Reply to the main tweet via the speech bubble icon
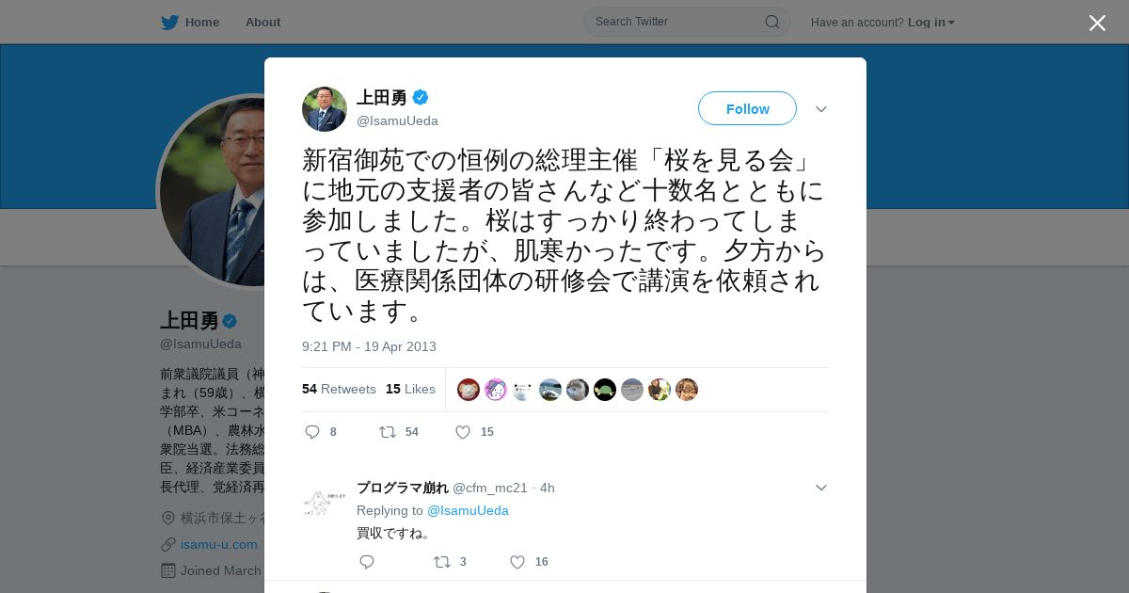 [x=313, y=432]
